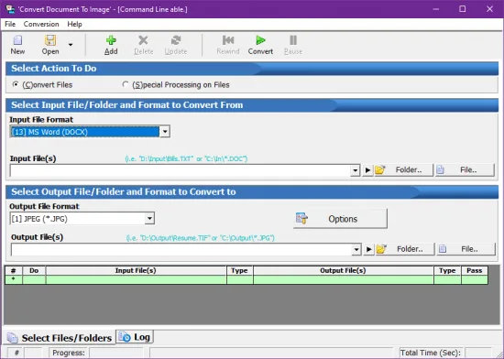Click the application icon in the title bar
Screen dimensions: 504x359
pos(10,9)
